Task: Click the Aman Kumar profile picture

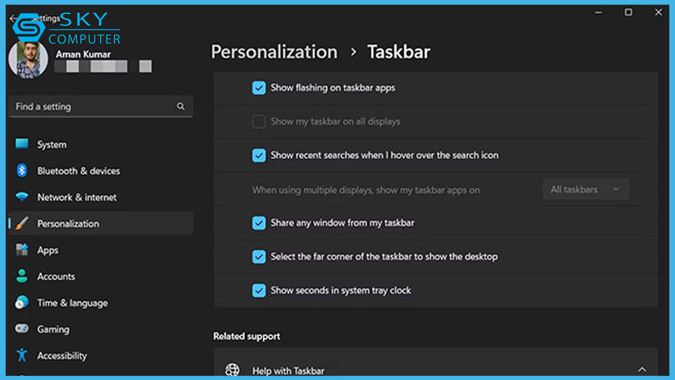Action: pyautogui.click(x=28, y=59)
